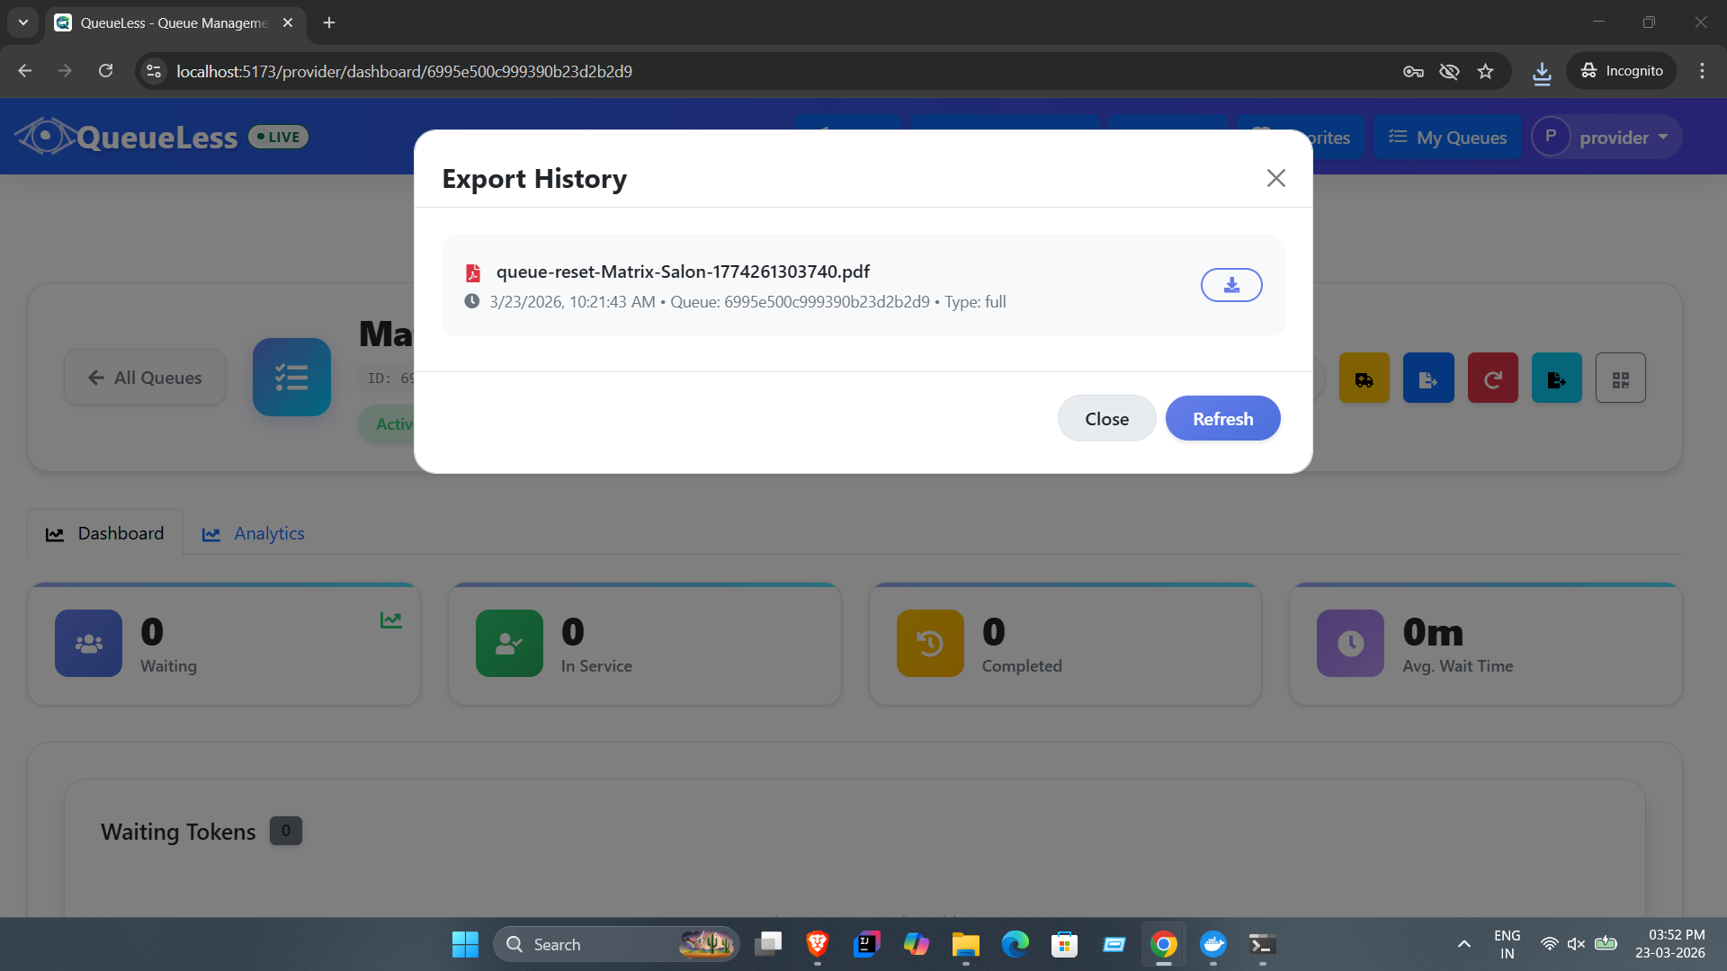This screenshot has height=971, width=1727.
Task: Click the QueueLess logo
Action: pyautogui.click(x=127, y=137)
